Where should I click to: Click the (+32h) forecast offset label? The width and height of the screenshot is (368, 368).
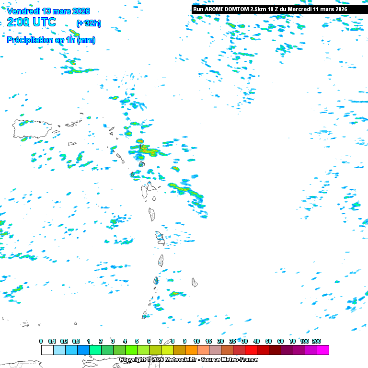click(89, 23)
